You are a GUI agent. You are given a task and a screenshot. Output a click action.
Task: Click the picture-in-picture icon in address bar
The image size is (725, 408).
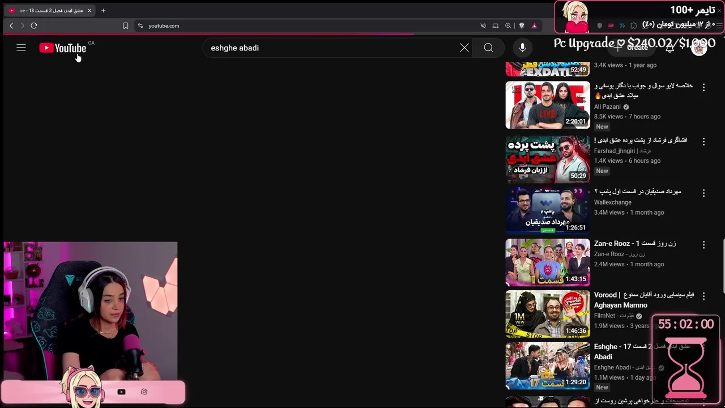tap(496, 25)
